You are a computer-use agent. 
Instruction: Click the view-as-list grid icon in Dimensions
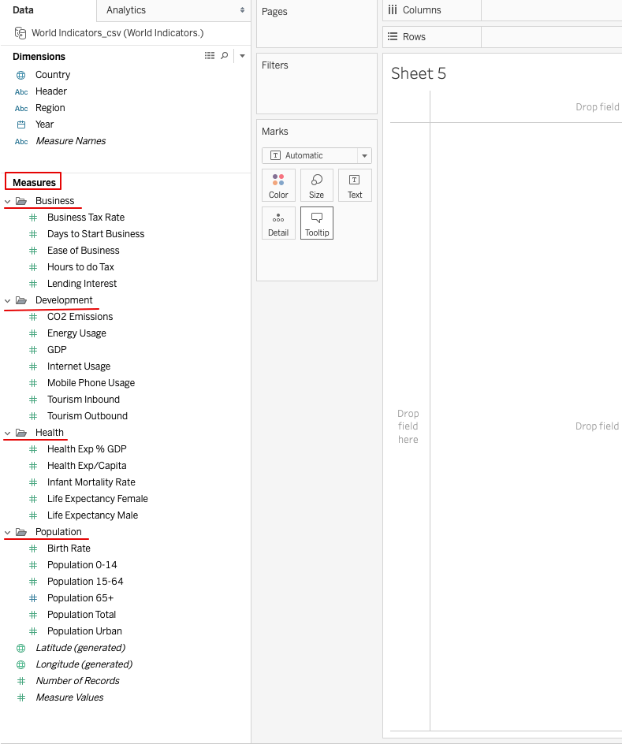(x=210, y=56)
